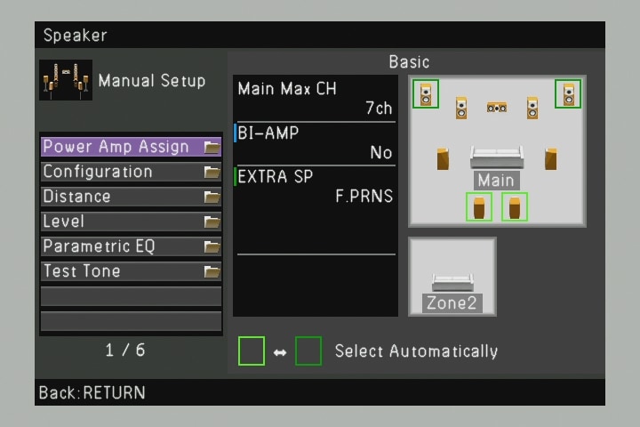The height and width of the screenshot is (427, 640).
Task: Select the Main Max CH setting
Action: pos(315,99)
